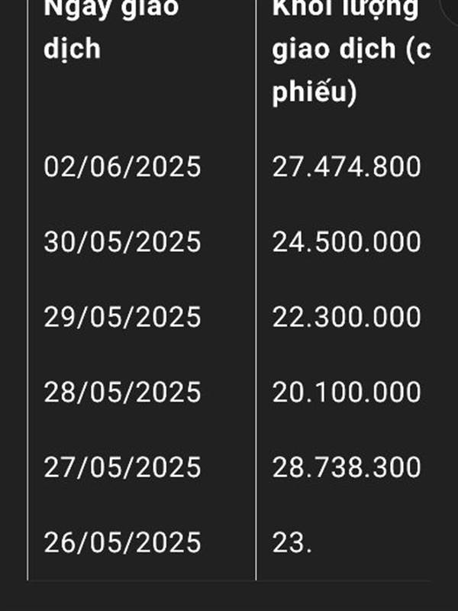Image resolution: width=458 pixels, height=611 pixels.
Task: Click the Ngày giao dịch column header
Action: [x=111, y=29]
